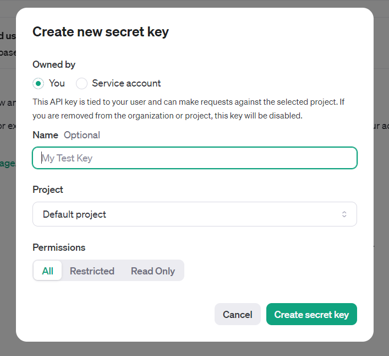Click the "Name" field label

tap(45, 135)
